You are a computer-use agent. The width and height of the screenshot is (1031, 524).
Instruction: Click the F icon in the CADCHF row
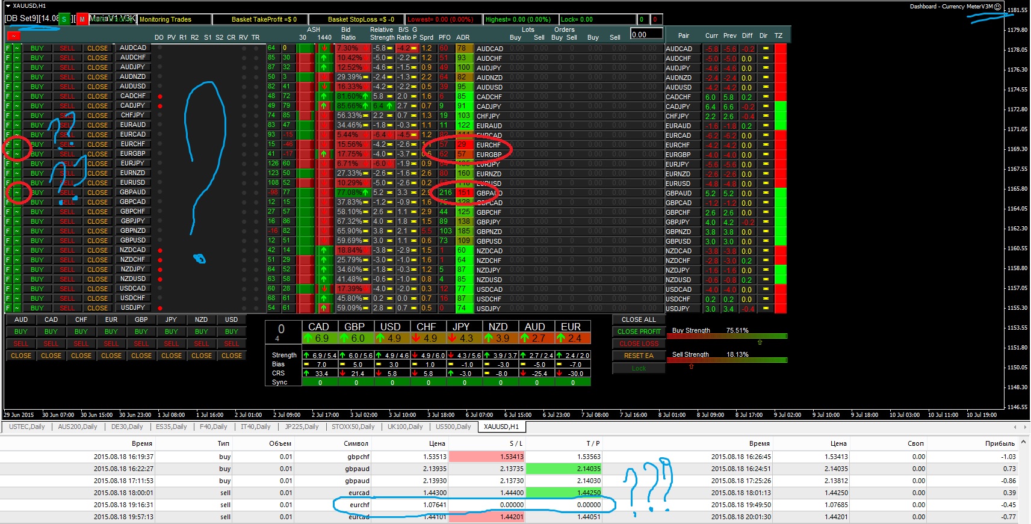(8, 96)
